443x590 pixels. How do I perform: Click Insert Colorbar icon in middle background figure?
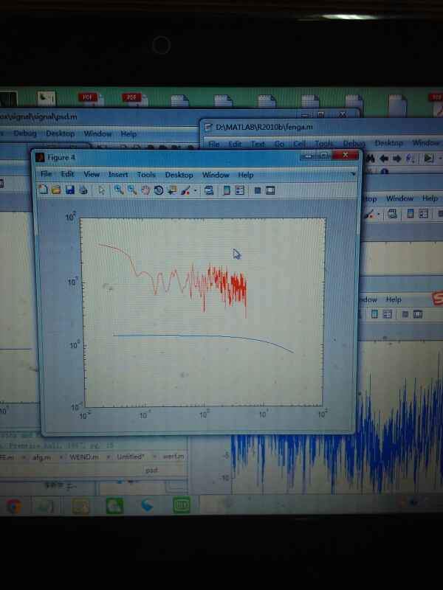coord(411,214)
